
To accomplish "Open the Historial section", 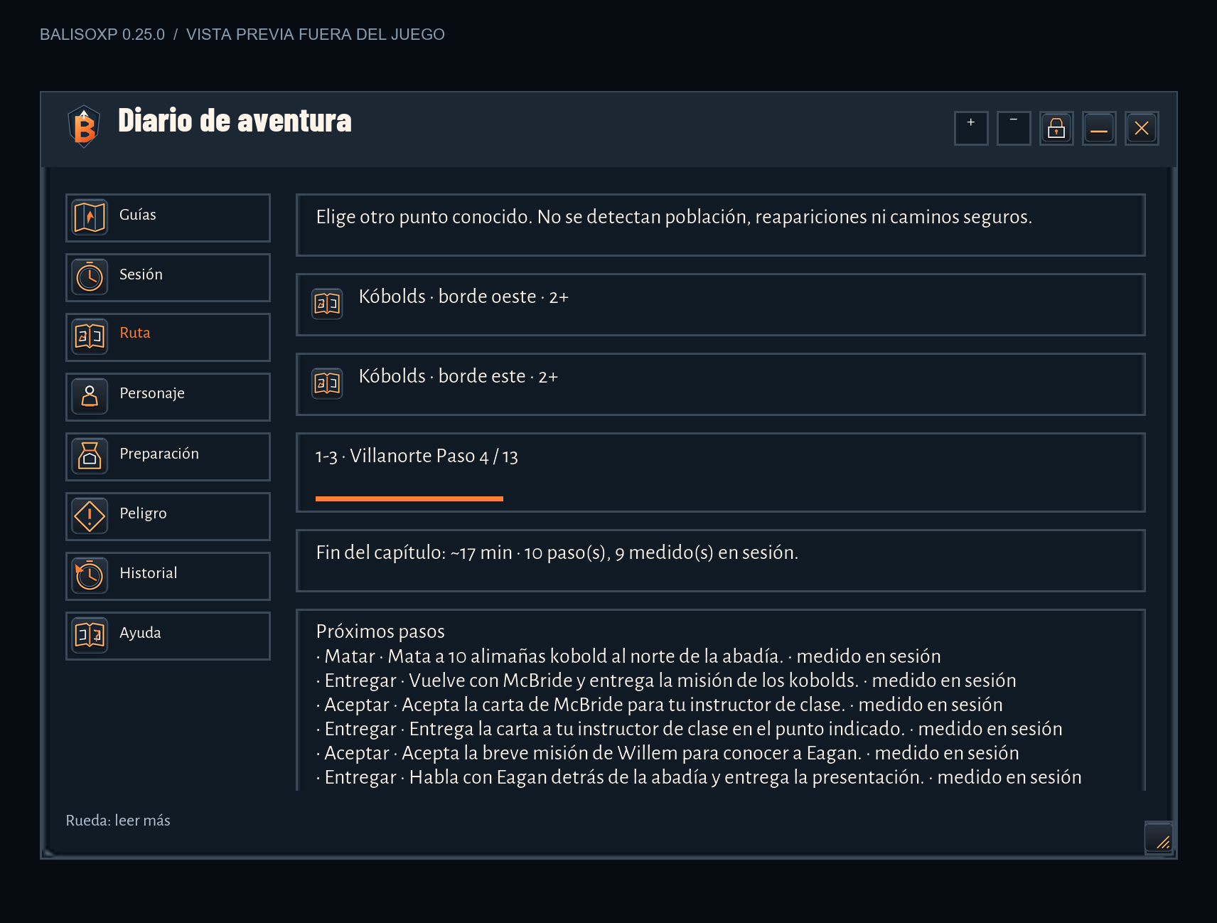I will (168, 576).
